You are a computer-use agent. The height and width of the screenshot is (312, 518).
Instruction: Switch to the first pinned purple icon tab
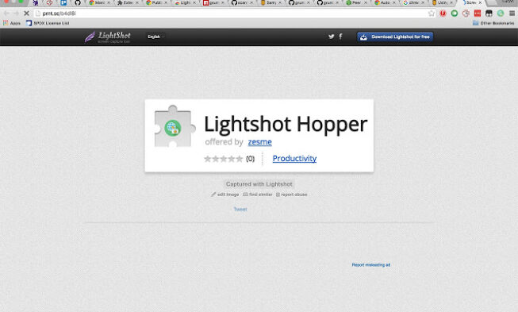click(36, 2)
